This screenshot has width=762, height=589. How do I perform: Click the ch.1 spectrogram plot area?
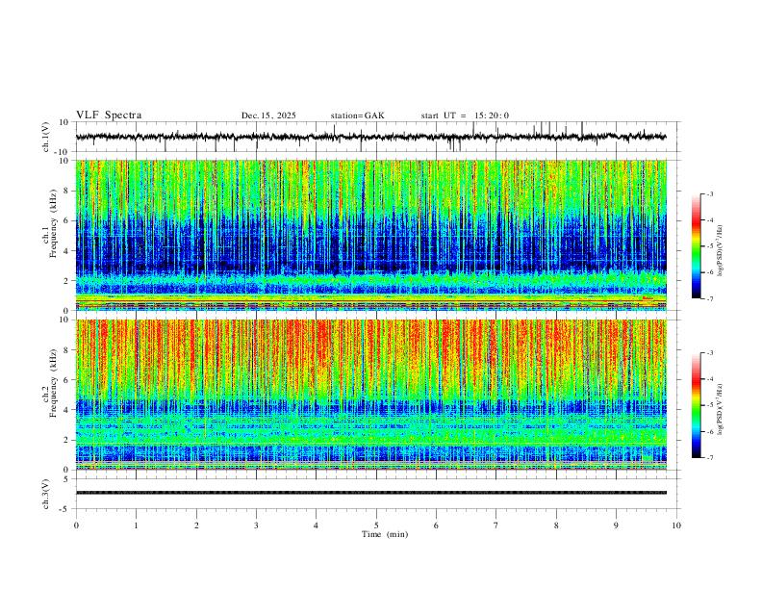(x=371, y=235)
